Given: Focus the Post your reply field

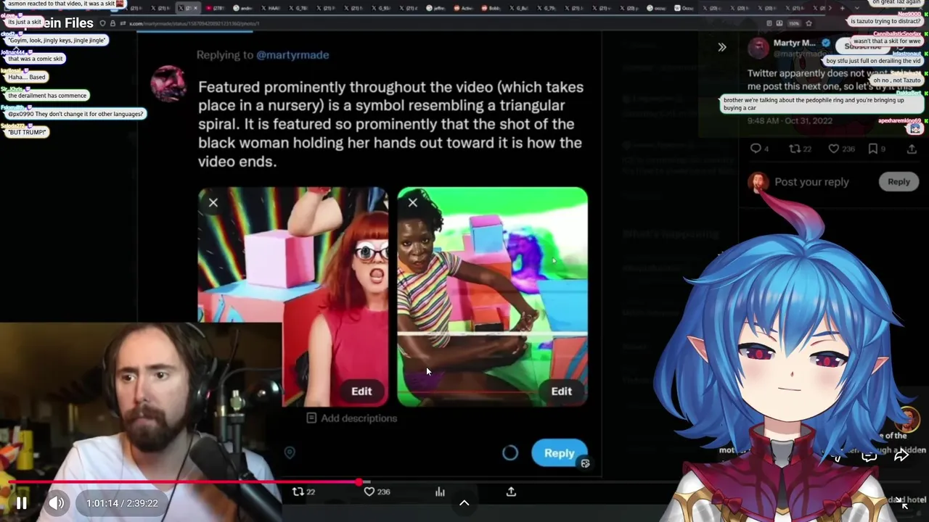Looking at the screenshot, I should (x=811, y=182).
